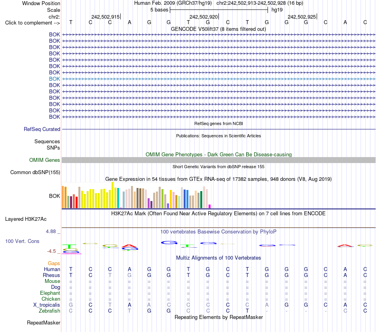Click the "RefSeq genes from NCBI" title
The height and width of the screenshot is (332, 376).
(218, 123)
